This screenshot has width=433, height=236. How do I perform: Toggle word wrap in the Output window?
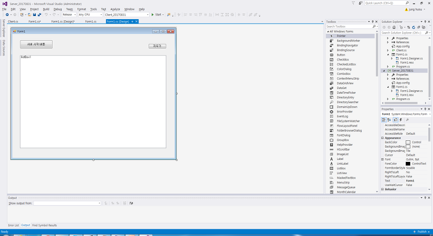131,203
